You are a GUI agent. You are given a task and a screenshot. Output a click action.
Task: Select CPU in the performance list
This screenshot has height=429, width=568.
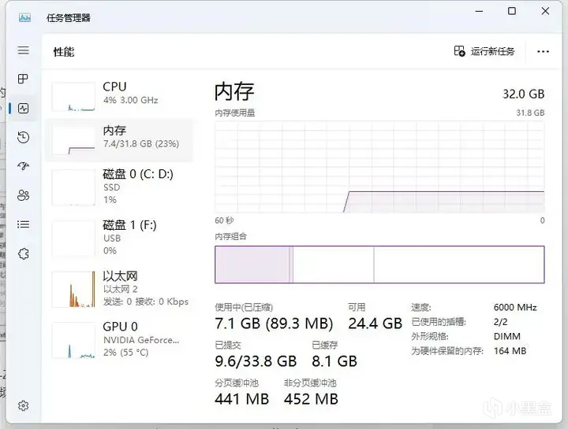tap(120, 94)
